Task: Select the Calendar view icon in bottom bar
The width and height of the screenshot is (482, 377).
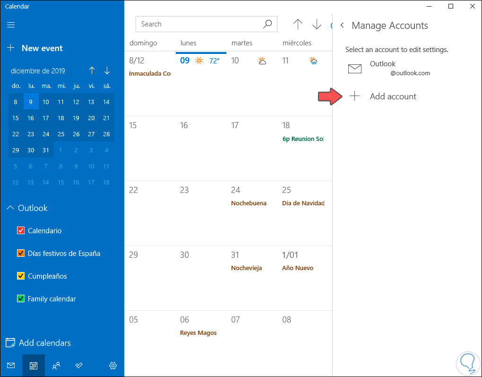Action: coord(34,366)
